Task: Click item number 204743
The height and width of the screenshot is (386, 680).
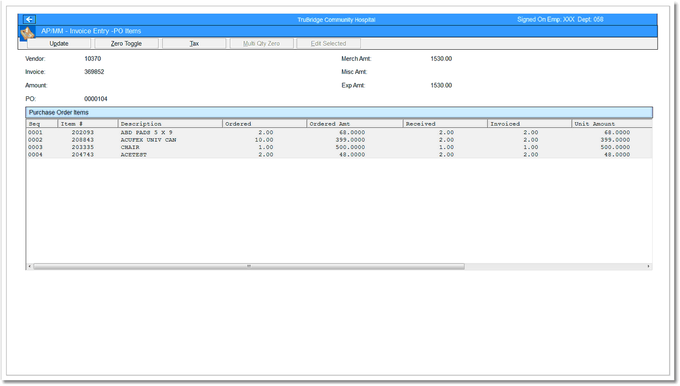Action: pos(82,154)
